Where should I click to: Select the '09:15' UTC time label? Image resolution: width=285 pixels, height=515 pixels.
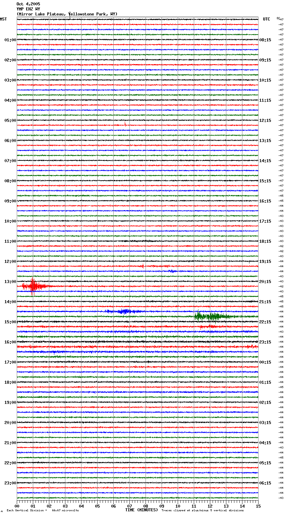click(x=265, y=60)
